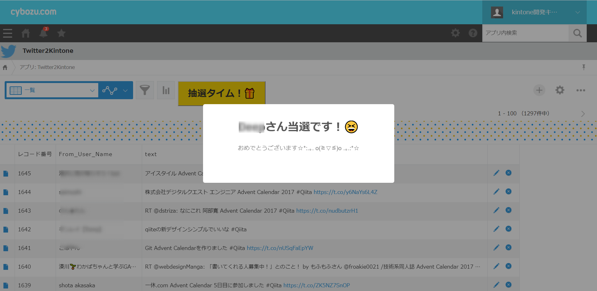Open bookmarks star icon
This screenshot has height=291, width=597.
coord(61,33)
